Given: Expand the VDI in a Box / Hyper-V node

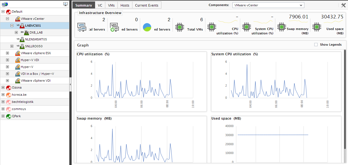Looking at the screenshot, I should click(x=7, y=74).
